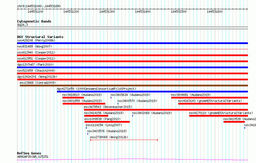Open the ARHGAP39|NM_025251 gene label
256x163 pixels.
pyautogui.click(x=33, y=157)
